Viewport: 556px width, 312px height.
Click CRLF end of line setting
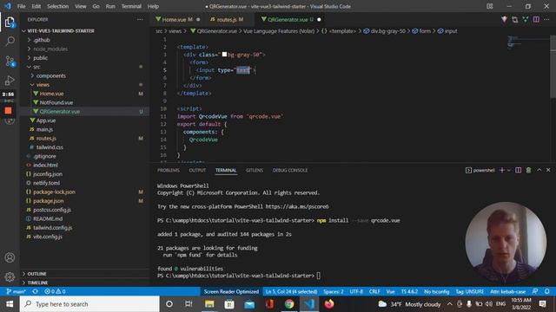374,291
